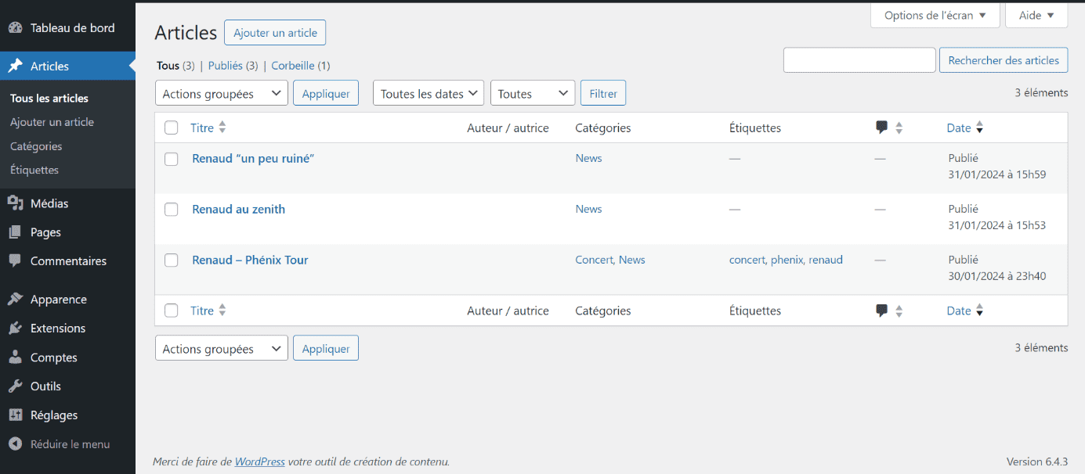Sort by Titre using header sort arrows

(222, 127)
